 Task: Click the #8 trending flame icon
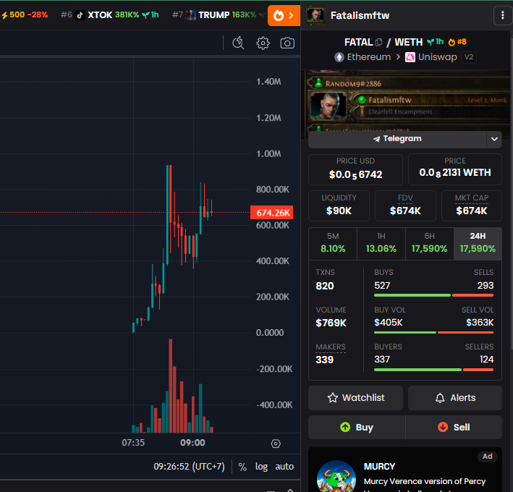(451, 42)
